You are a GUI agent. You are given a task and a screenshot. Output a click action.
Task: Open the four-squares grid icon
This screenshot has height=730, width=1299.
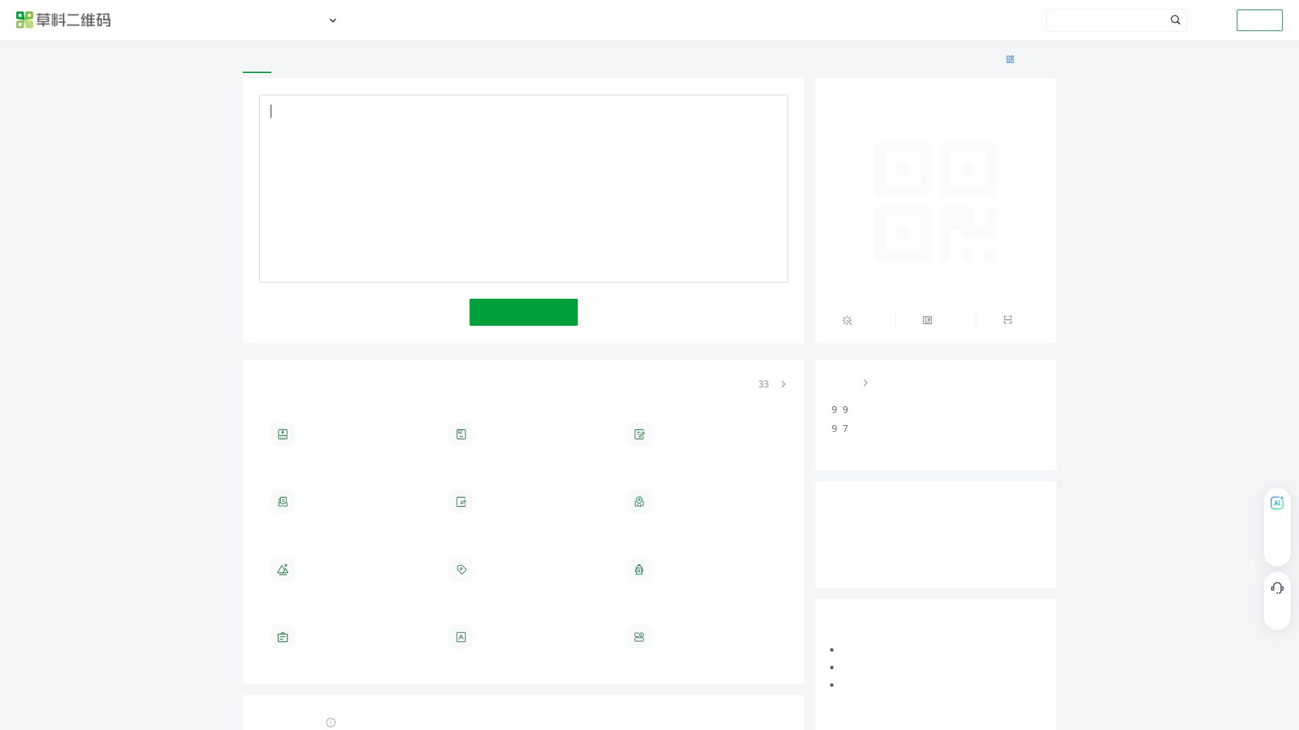coord(1010,59)
